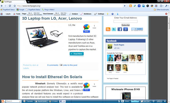Open the orange Blogger extension icon
The width and height of the screenshot is (170, 103).
click(130, 6)
